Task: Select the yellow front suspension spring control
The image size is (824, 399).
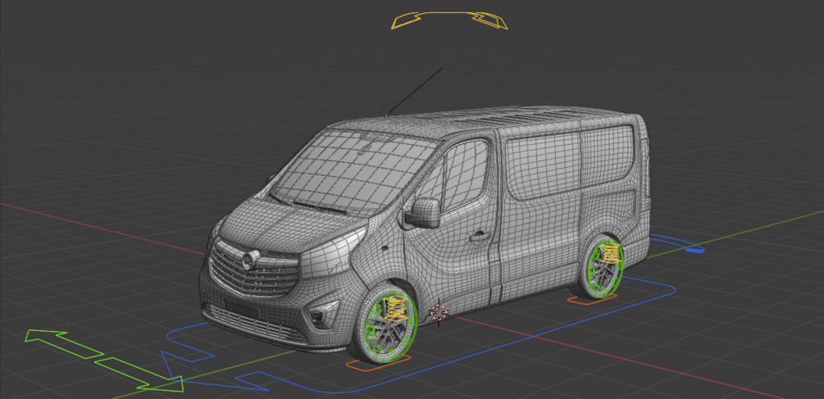Action: 395,309
